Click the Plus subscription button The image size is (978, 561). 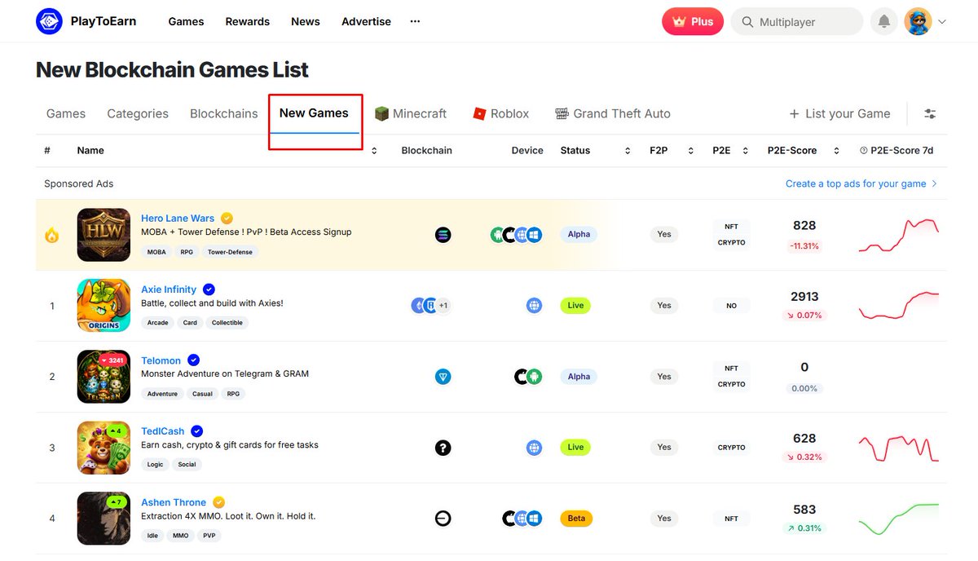pos(692,22)
